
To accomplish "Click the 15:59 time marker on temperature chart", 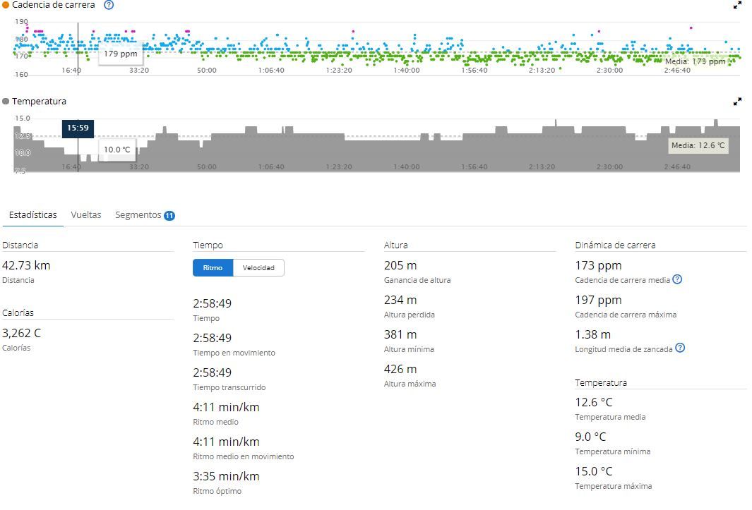I will pos(78,128).
